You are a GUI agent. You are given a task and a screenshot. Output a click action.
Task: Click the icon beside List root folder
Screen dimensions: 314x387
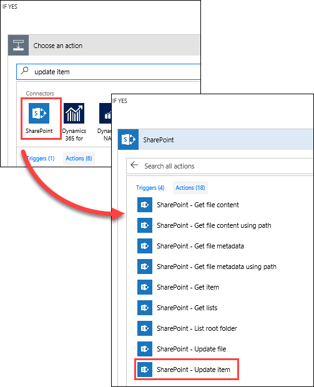(145, 328)
